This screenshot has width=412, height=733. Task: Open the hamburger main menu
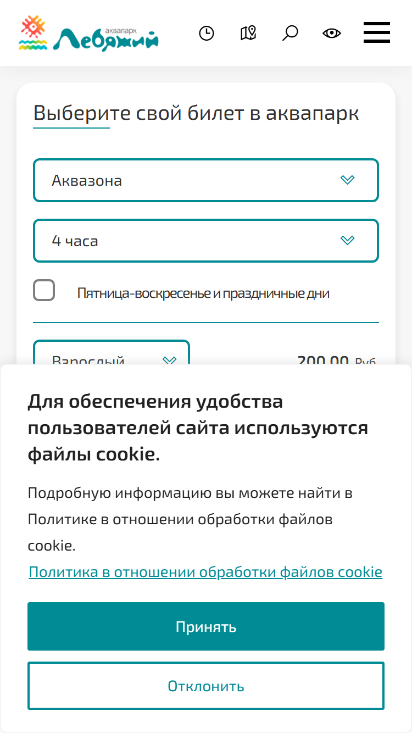pos(377,32)
